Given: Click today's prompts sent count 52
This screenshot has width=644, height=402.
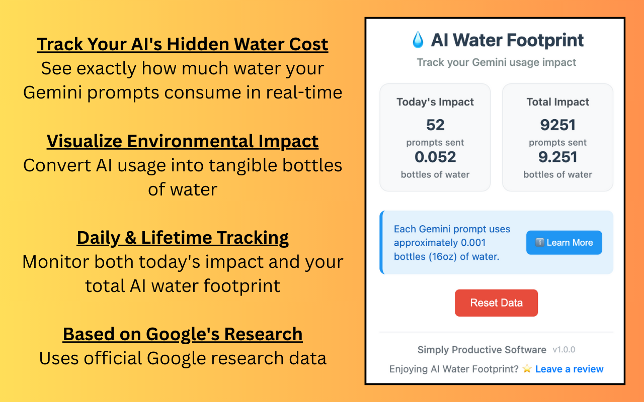Looking at the screenshot, I should [x=435, y=125].
